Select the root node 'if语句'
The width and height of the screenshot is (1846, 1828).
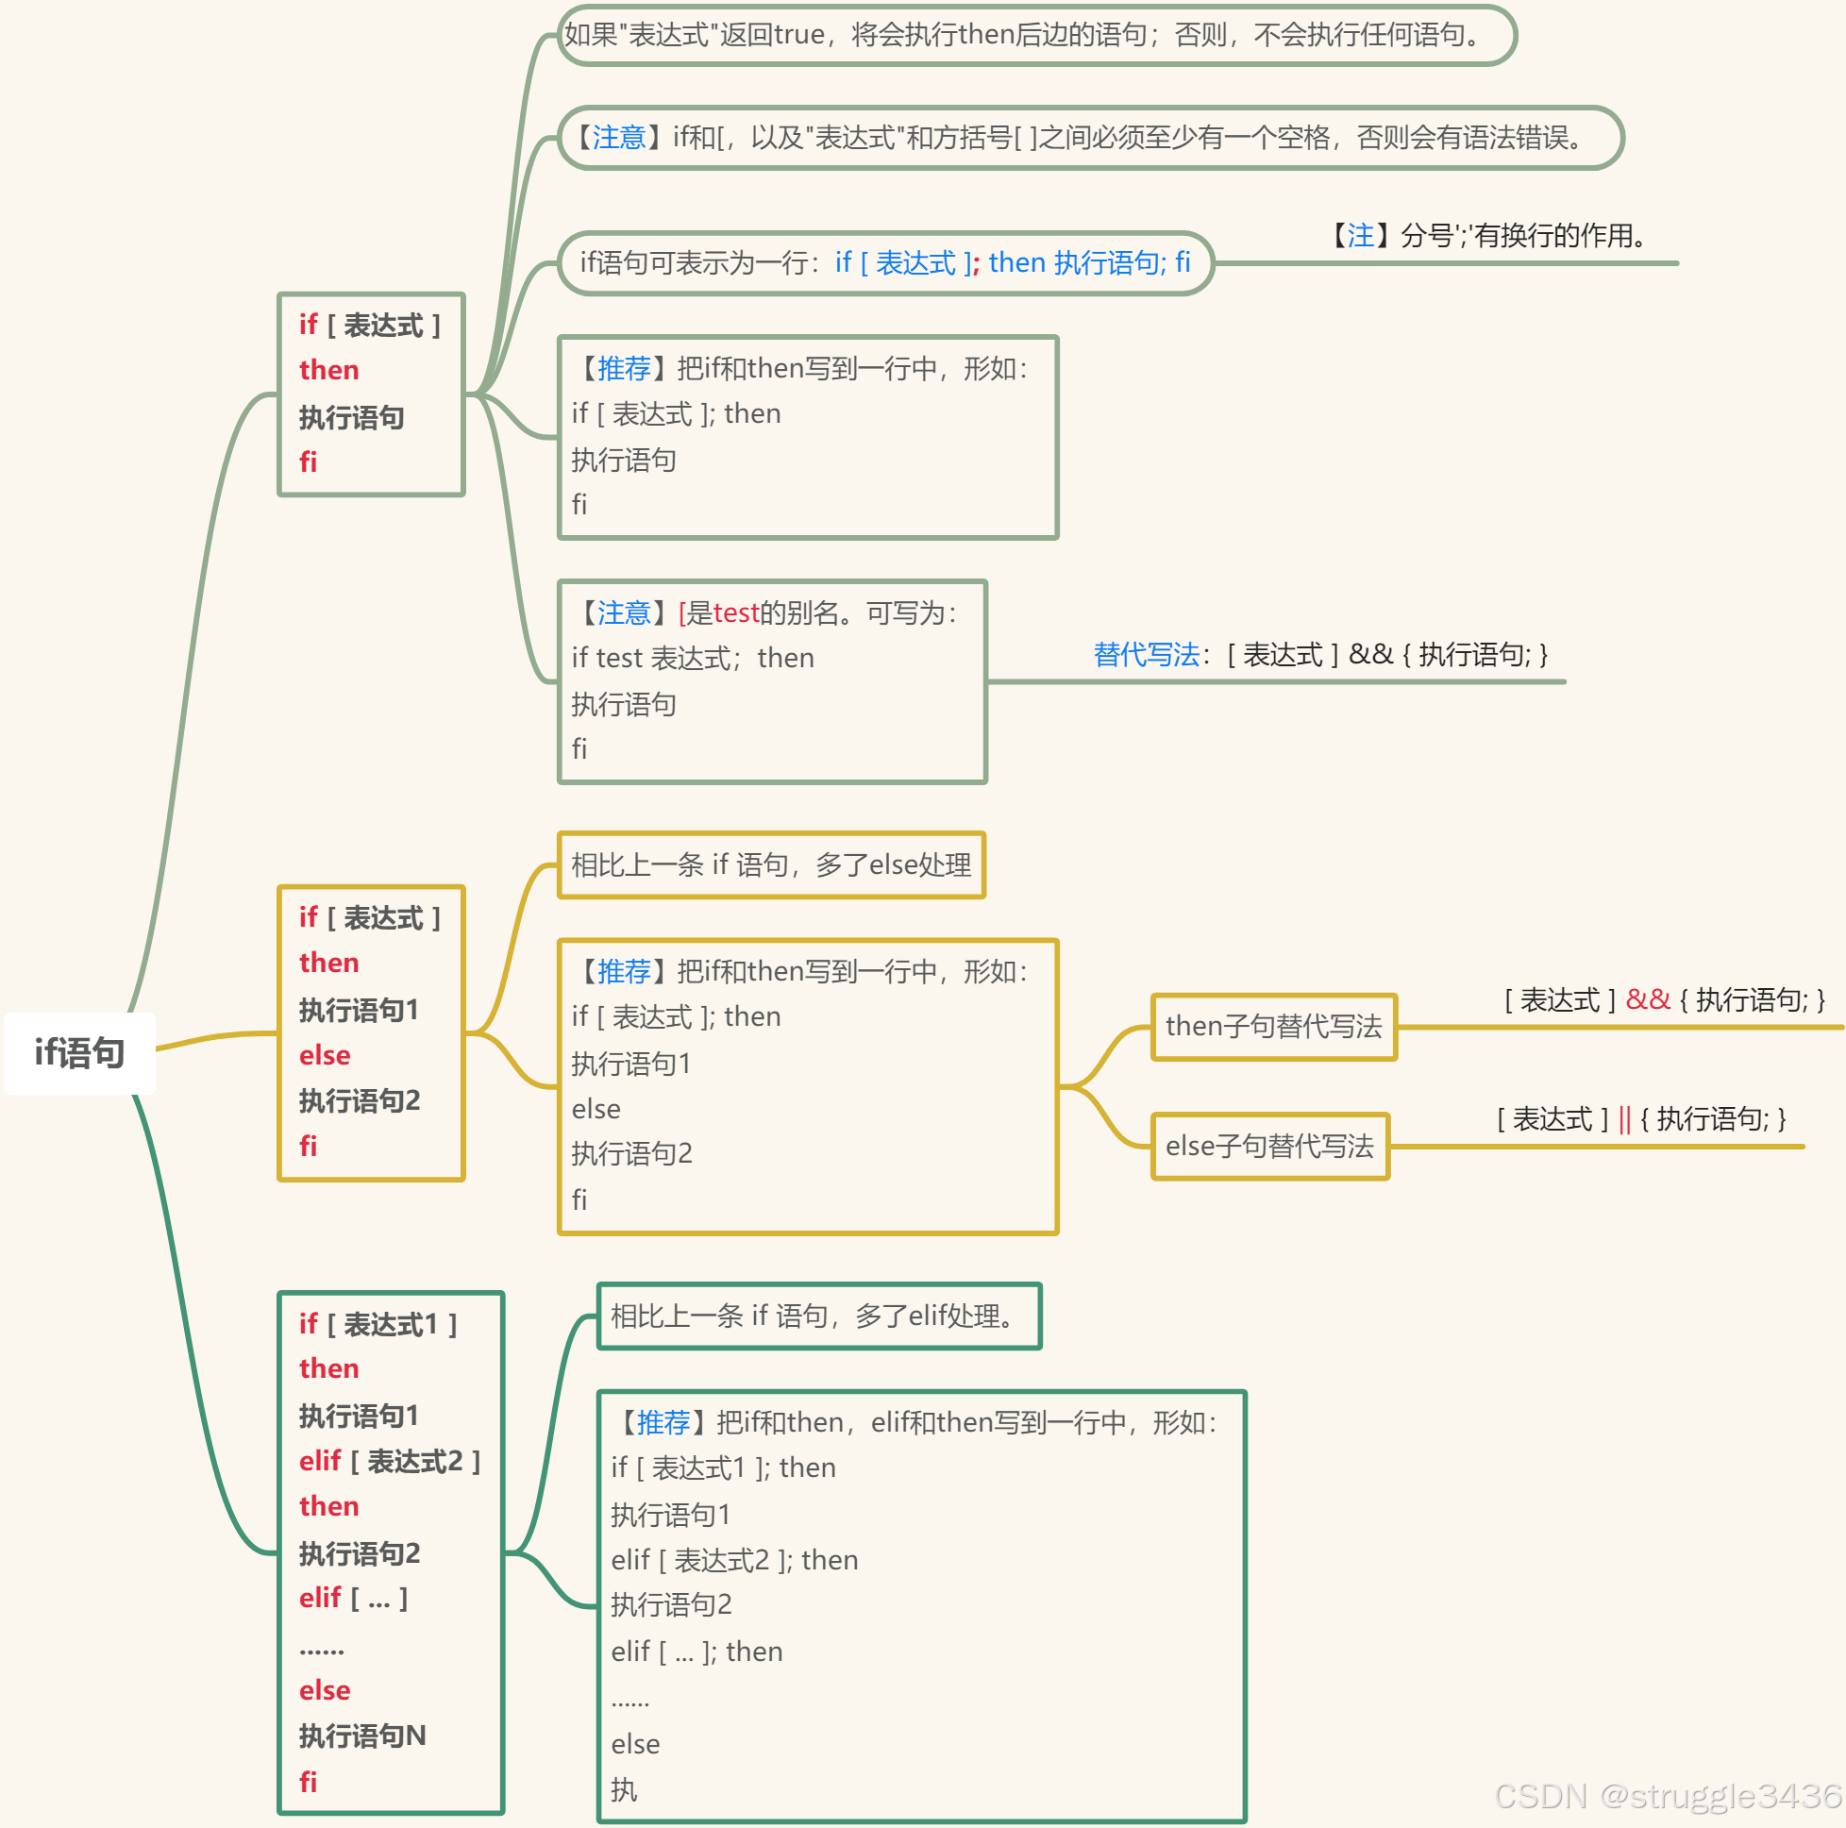point(79,1053)
